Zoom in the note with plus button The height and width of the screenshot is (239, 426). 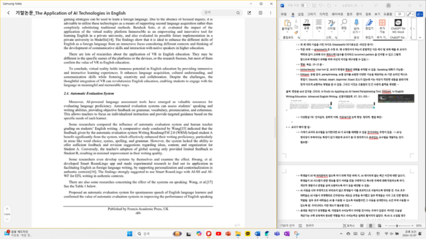[x=7, y=209]
